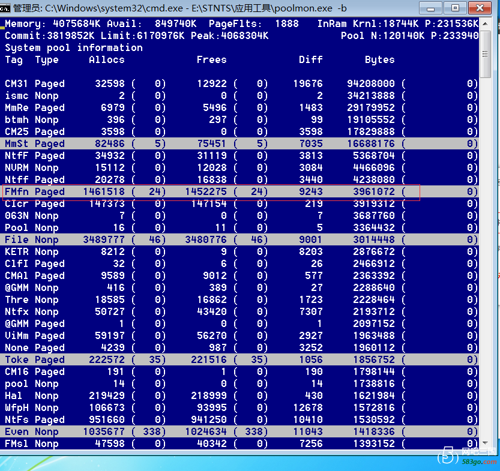This screenshot has height=471, width=500.
Task: Click the FMsl tag entry
Action: [x=17, y=443]
